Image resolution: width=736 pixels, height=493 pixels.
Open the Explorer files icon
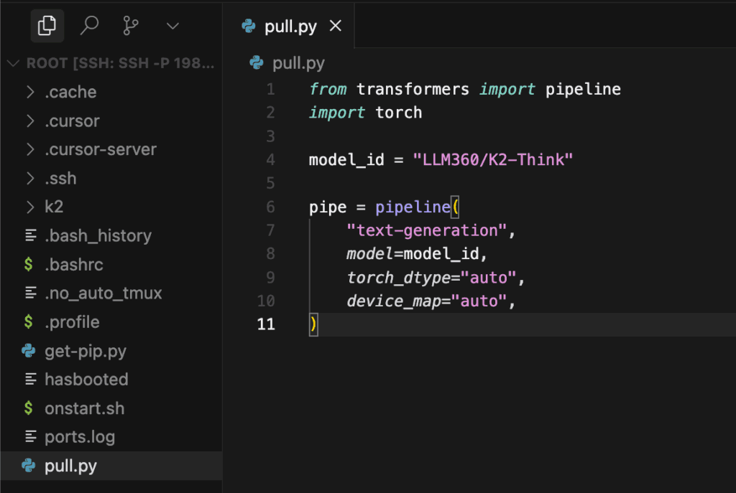(47, 27)
